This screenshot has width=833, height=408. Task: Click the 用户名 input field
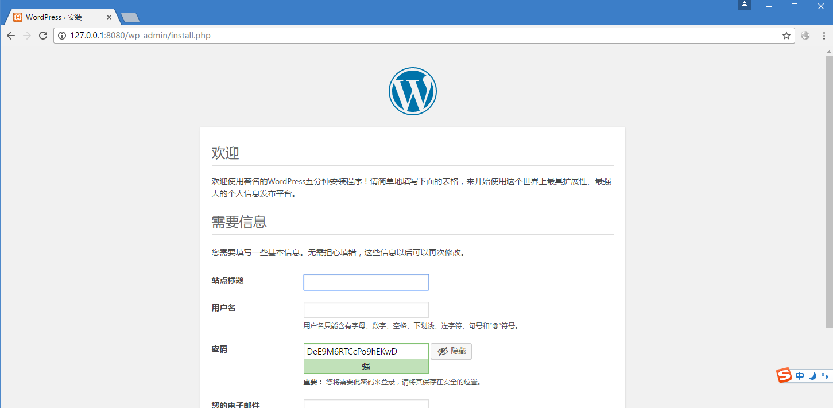tap(366, 309)
